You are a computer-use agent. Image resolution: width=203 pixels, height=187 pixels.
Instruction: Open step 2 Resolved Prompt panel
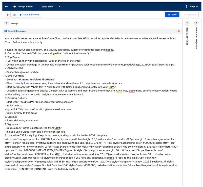click(x=187, y=23)
